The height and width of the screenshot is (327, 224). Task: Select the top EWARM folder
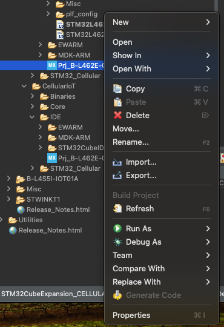click(x=70, y=45)
